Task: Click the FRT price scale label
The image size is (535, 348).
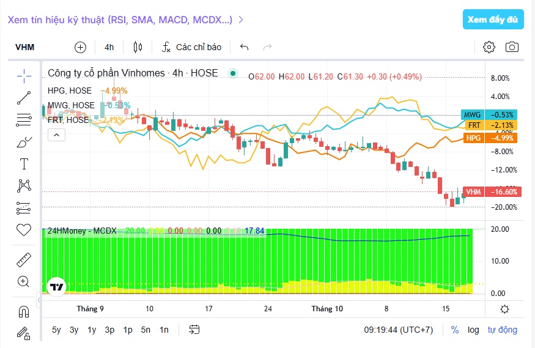Action: 492,125
